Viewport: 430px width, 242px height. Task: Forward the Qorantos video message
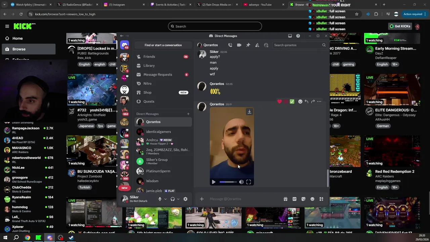pyautogui.click(x=313, y=102)
